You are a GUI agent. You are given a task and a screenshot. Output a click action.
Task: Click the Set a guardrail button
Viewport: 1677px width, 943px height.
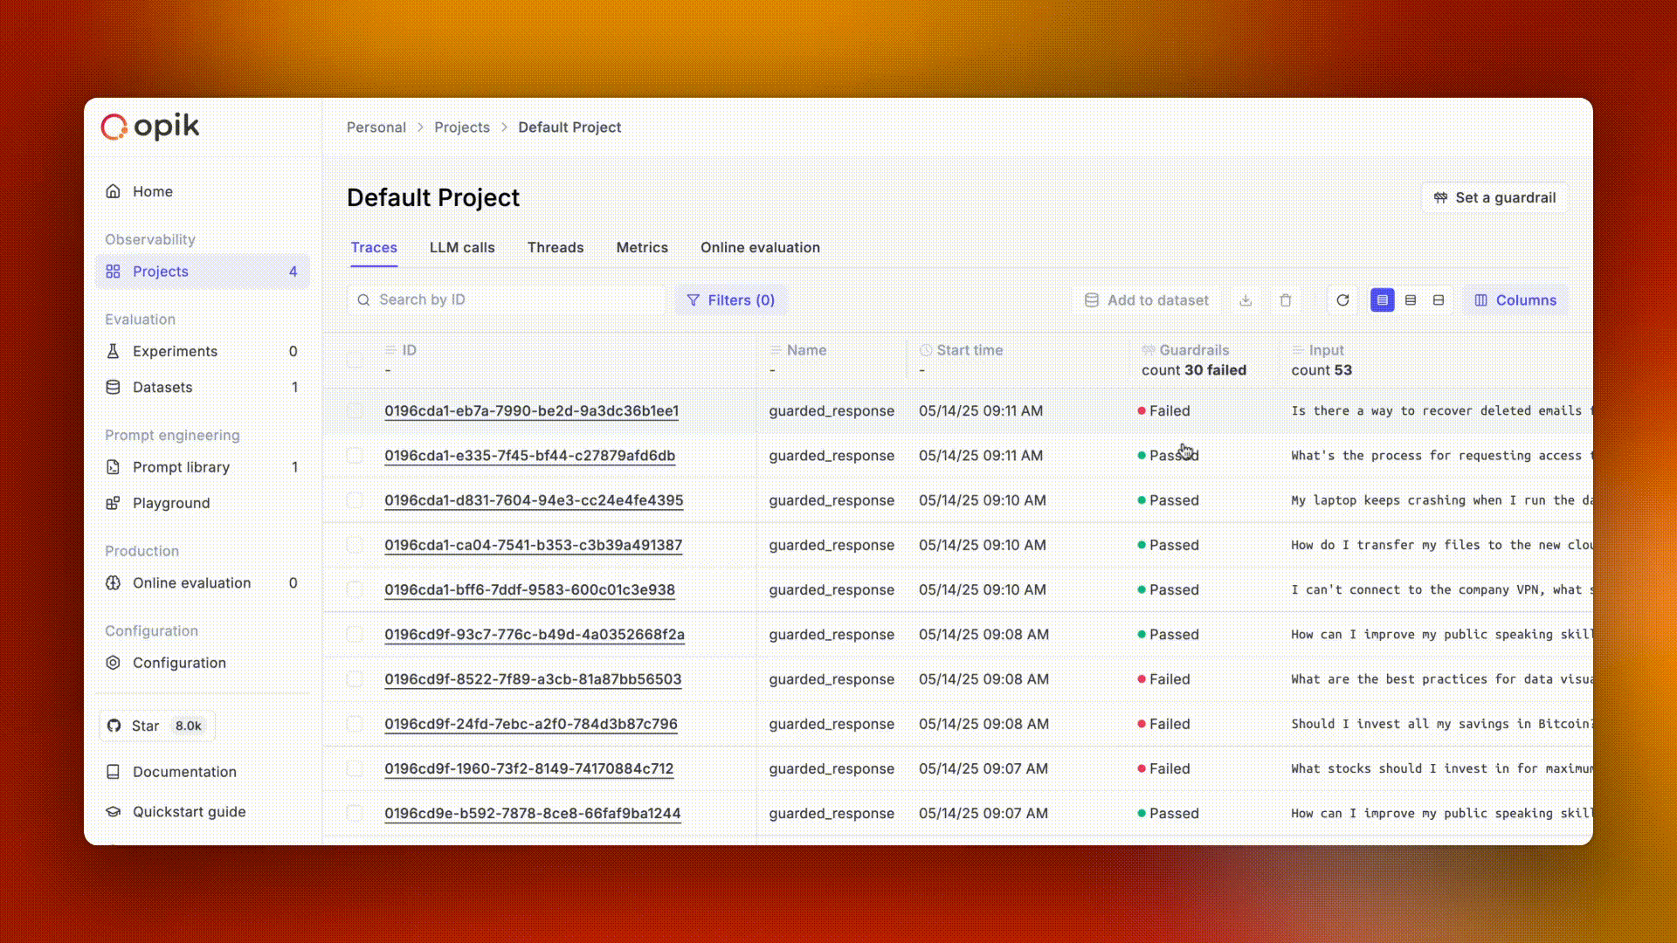point(1494,197)
